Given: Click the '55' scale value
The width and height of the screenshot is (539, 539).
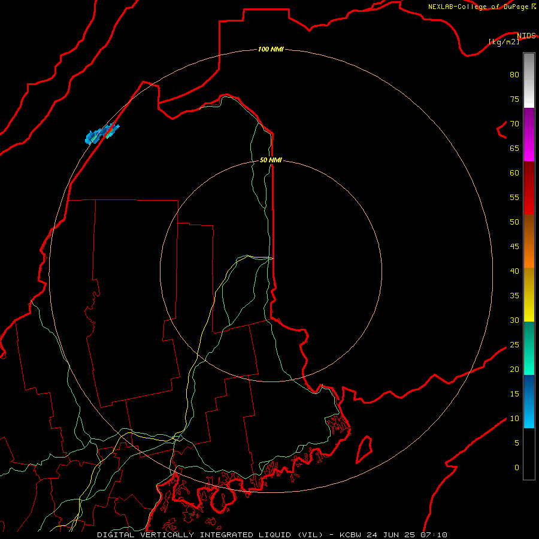Looking at the screenshot, I should click(x=514, y=197).
